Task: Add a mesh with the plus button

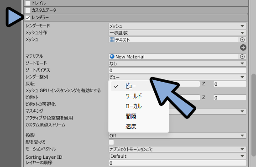Action: point(243,47)
